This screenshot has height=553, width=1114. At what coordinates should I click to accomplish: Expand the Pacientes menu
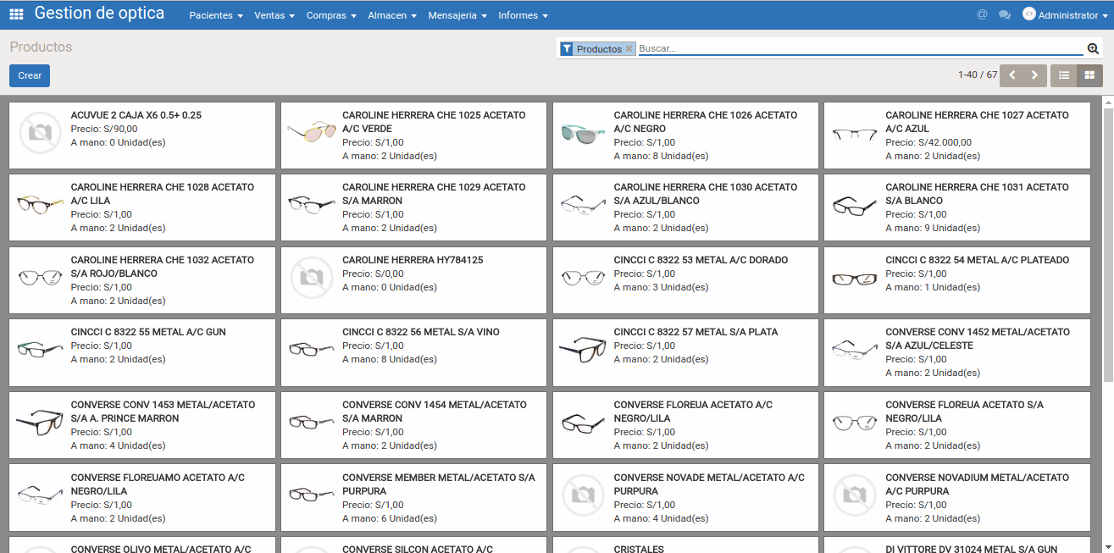[x=215, y=15]
